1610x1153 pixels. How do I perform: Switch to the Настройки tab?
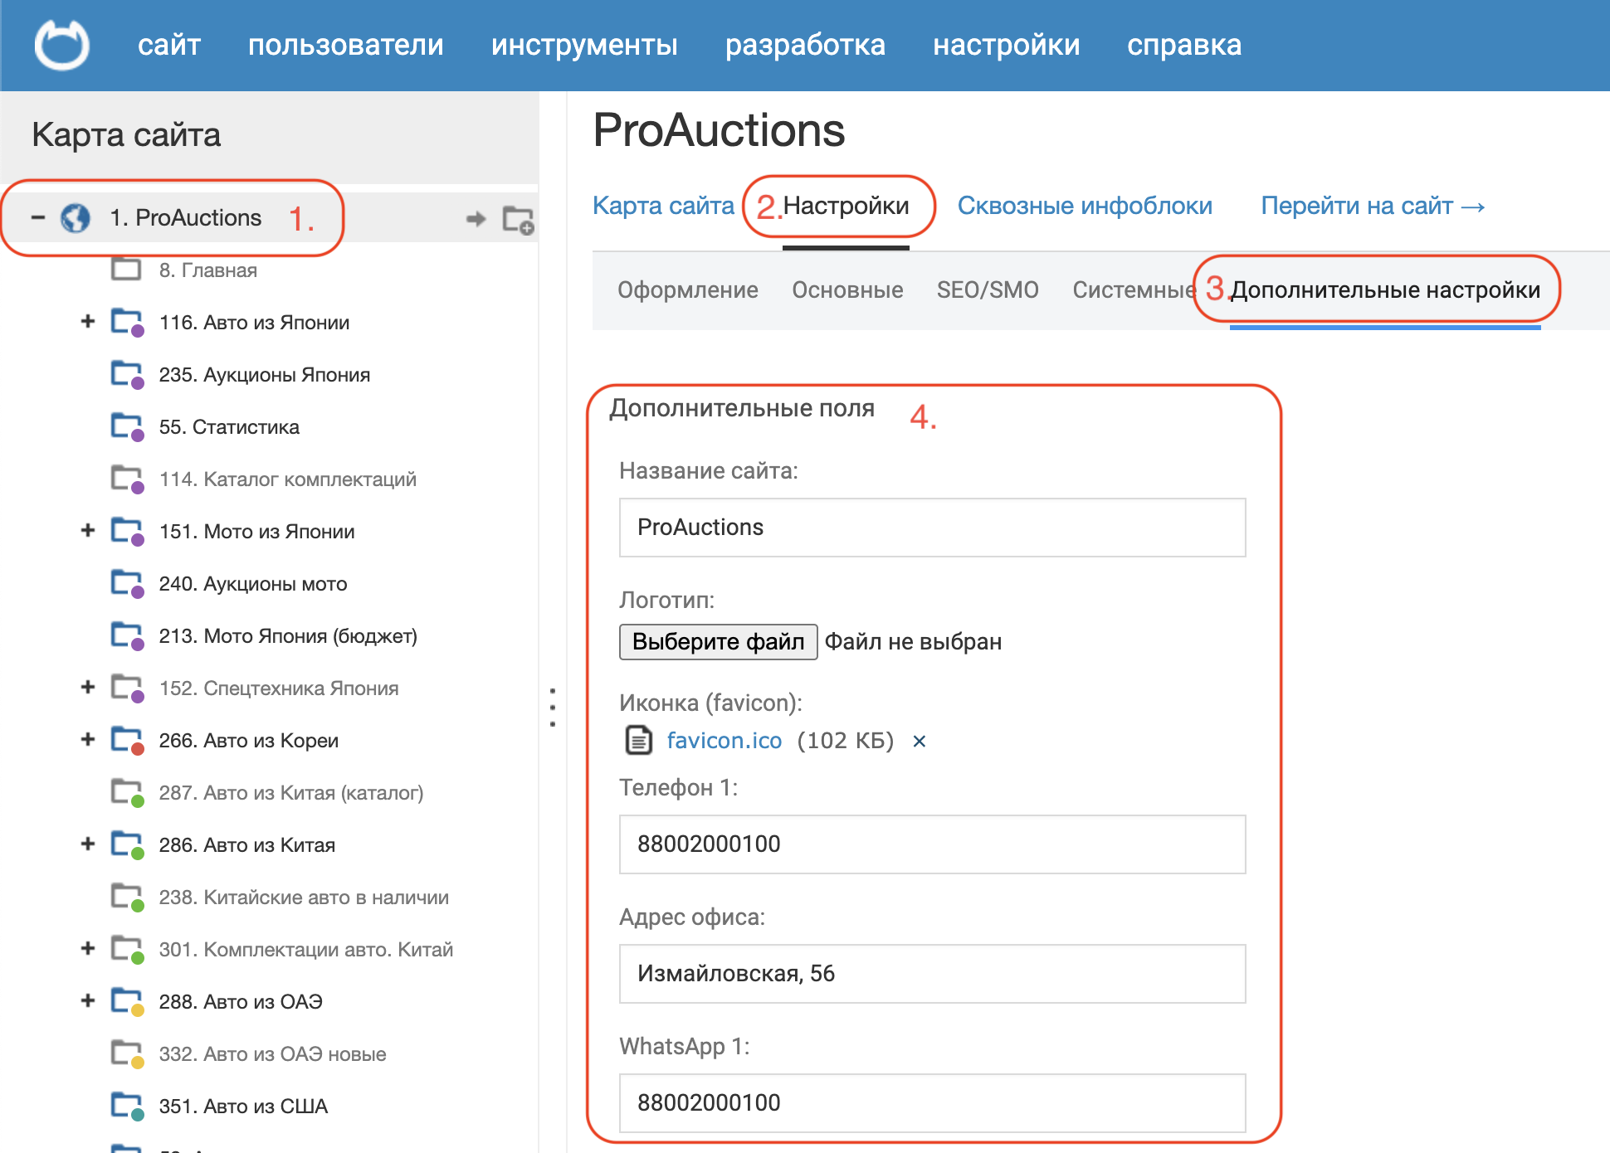(x=846, y=206)
